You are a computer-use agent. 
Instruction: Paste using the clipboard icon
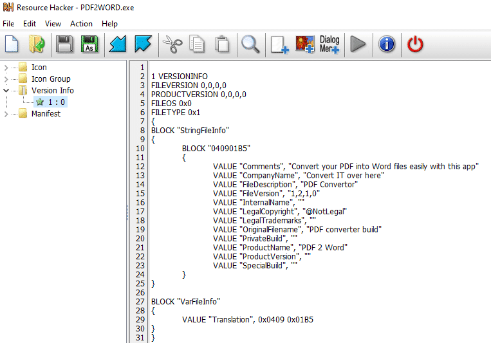[222, 44]
